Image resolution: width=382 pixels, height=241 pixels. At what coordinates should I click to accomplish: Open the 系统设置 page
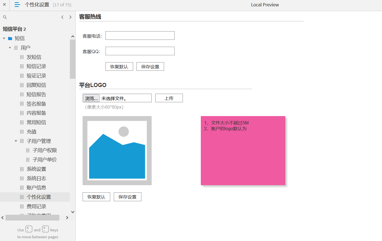pyautogui.click(x=36, y=169)
